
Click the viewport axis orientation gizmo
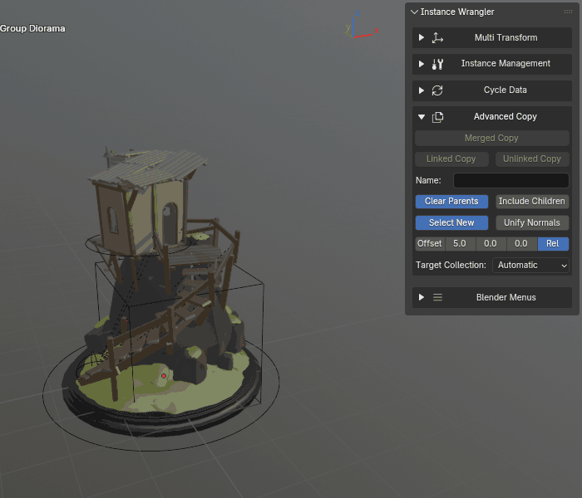pos(362,25)
